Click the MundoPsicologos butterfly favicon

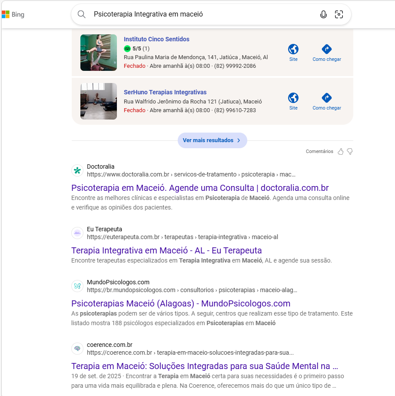tap(77, 286)
